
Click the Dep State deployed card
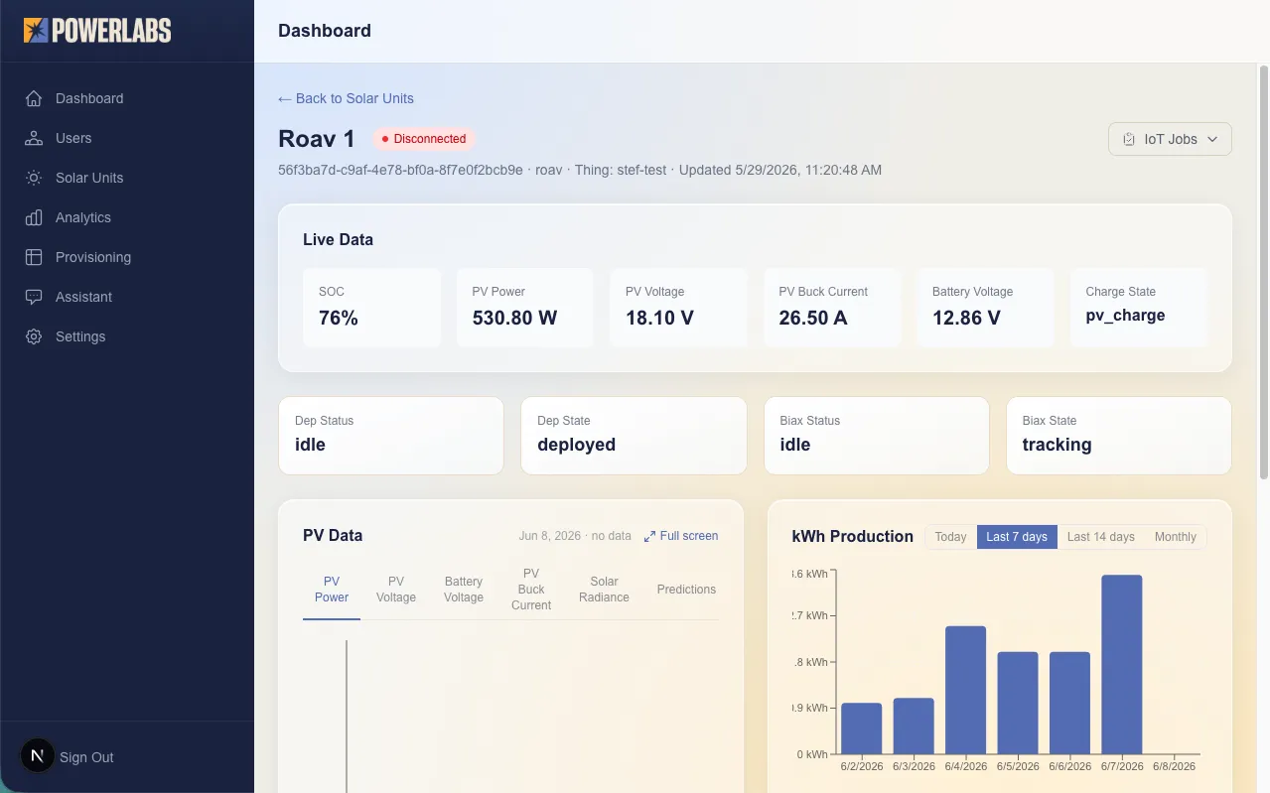click(x=634, y=436)
